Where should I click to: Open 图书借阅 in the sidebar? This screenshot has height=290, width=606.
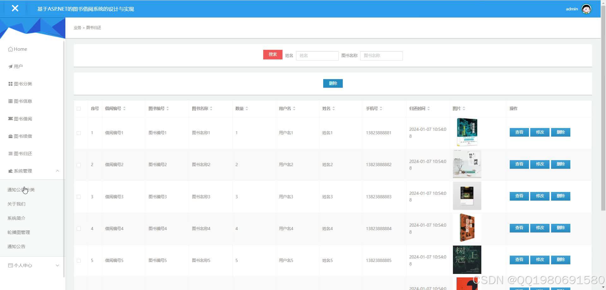(x=20, y=119)
